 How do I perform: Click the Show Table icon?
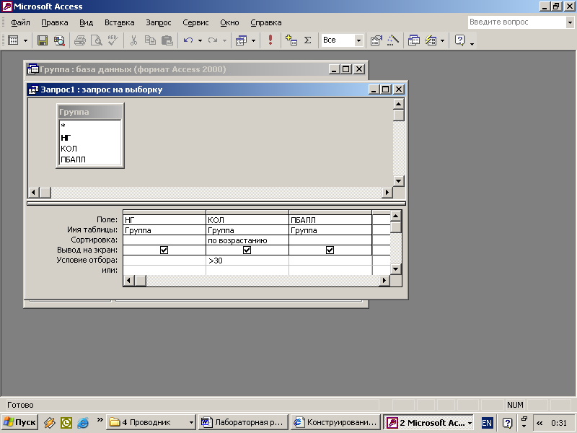(291, 40)
